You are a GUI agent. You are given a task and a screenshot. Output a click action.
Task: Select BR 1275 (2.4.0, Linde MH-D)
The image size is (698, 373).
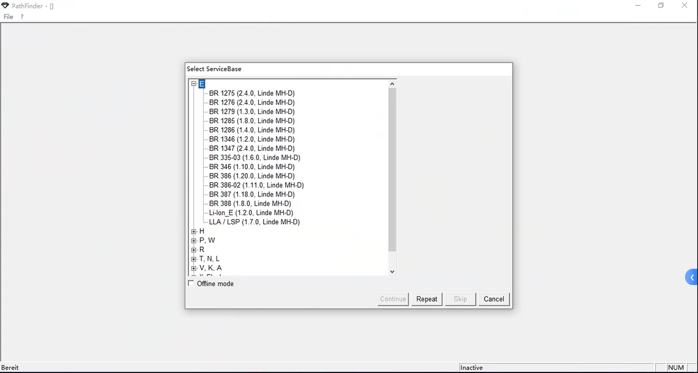(x=251, y=93)
